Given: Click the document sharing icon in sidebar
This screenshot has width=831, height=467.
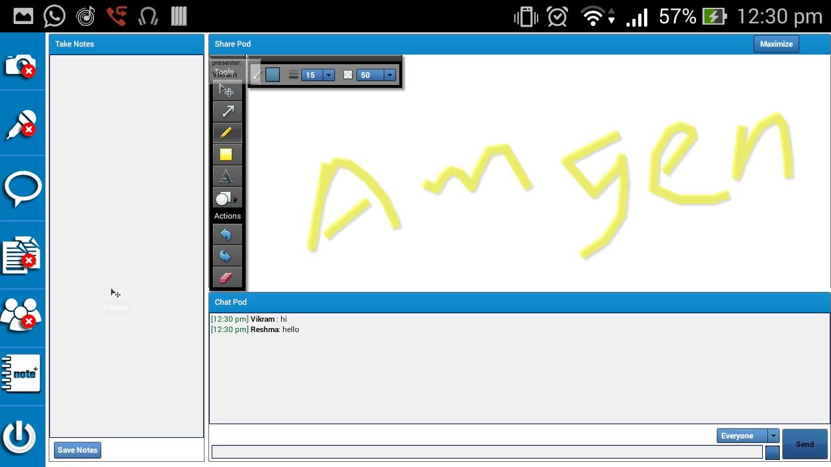Looking at the screenshot, I should (x=21, y=255).
